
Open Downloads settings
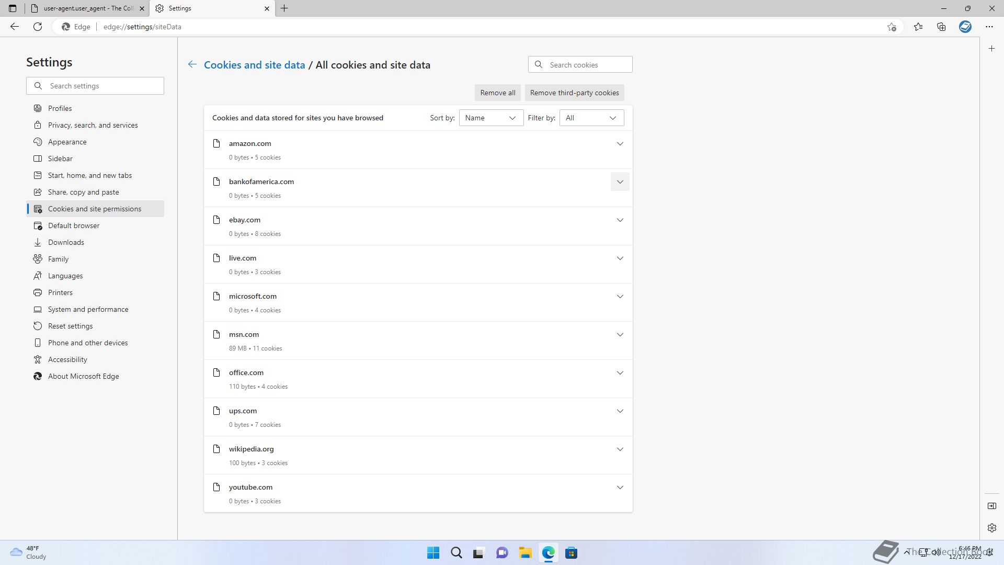click(95, 242)
